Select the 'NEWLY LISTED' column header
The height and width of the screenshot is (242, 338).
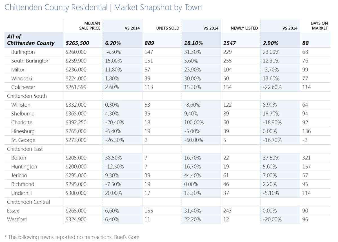244,28
